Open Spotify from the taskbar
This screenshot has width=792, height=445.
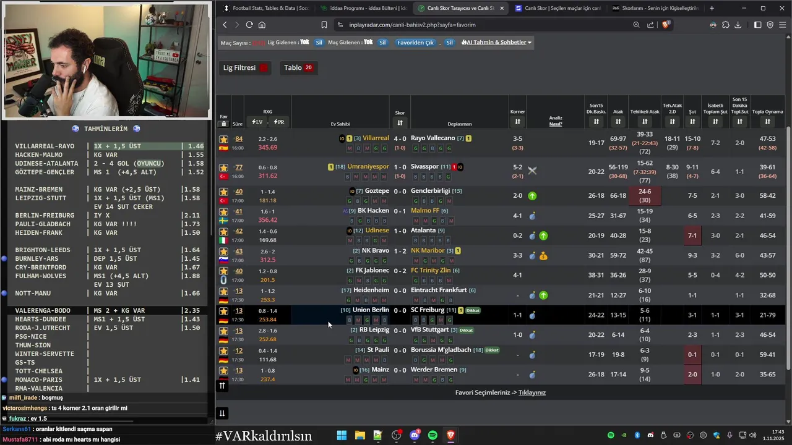pyautogui.click(x=433, y=436)
